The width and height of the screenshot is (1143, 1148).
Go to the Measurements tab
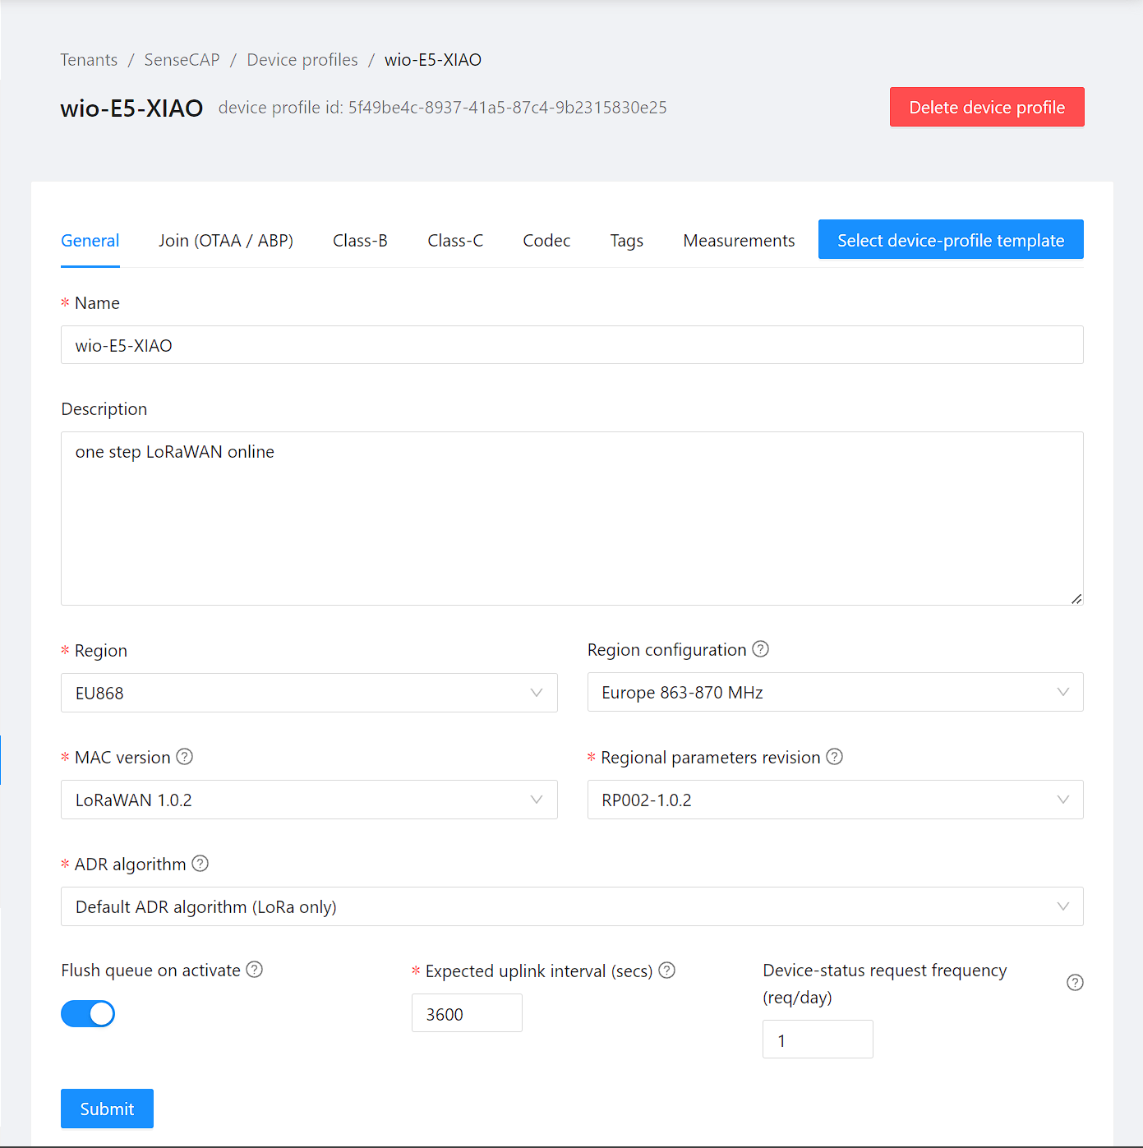[x=739, y=241]
